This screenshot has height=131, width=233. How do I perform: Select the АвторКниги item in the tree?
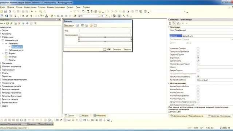[17, 47]
